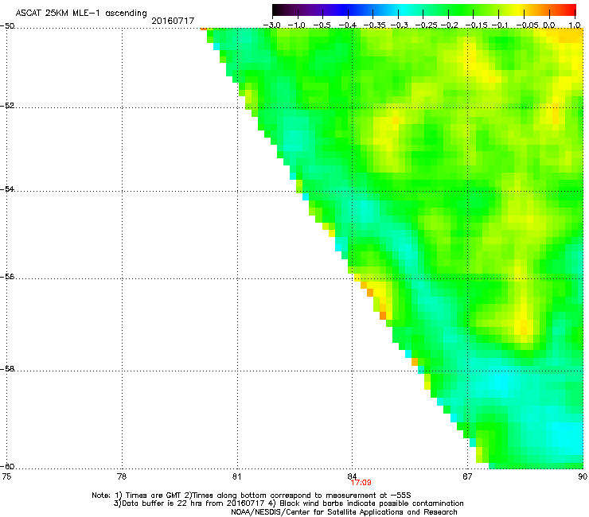Viewport: 589px width, 517px height.
Task: Click the latitude axis label -60
Action: coord(7,466)
